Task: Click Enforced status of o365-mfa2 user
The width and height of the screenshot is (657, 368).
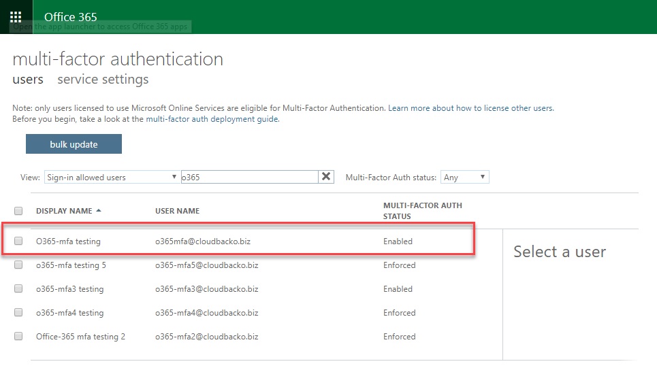Action: click(400, 337)
